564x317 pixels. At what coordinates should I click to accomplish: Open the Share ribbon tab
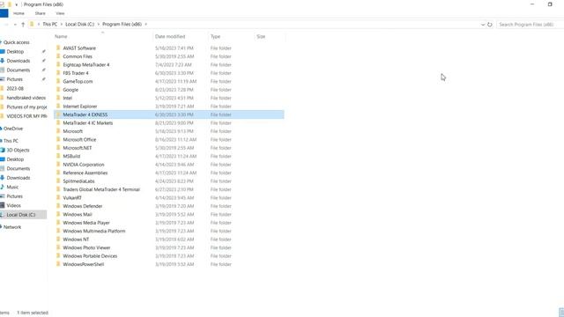tap(40, 13)
